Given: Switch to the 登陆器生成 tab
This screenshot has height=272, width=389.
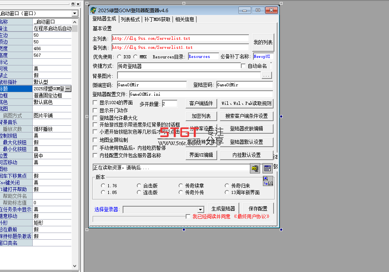Looking at the screenshot, I should [x=104, y=19].
